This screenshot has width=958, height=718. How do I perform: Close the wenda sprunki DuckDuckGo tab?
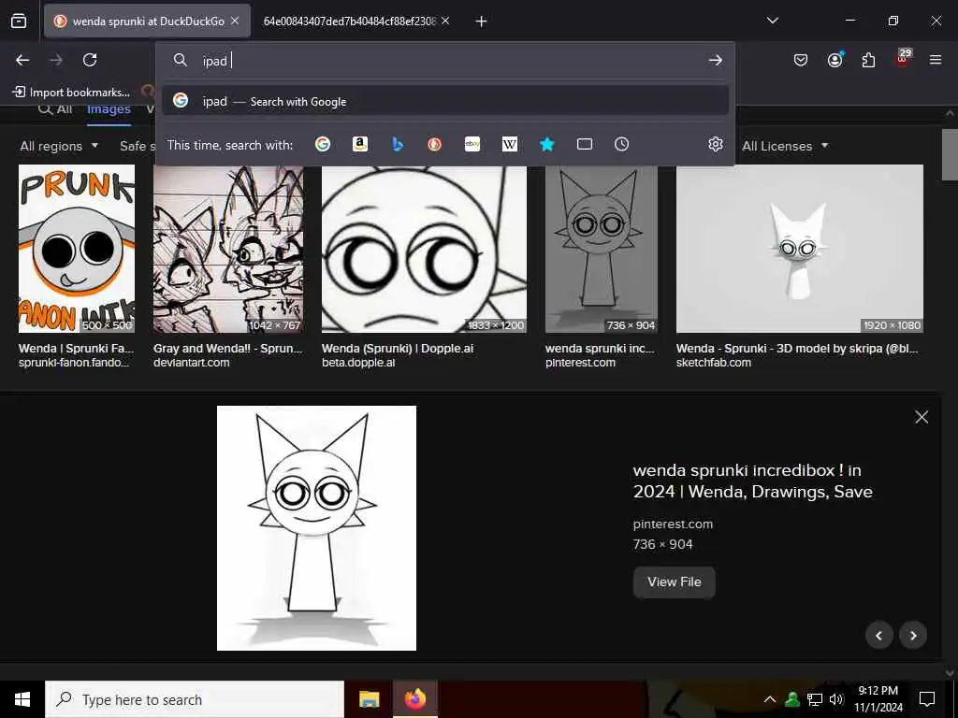click(x=235, y=22)
